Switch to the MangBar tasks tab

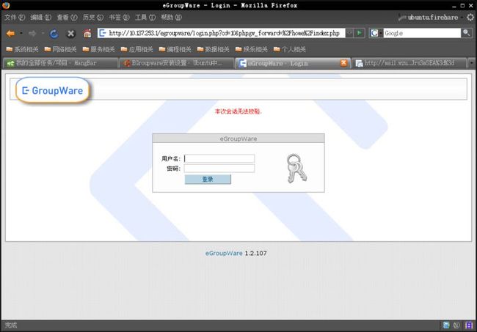pyautogui.click(x=60, y=63)
